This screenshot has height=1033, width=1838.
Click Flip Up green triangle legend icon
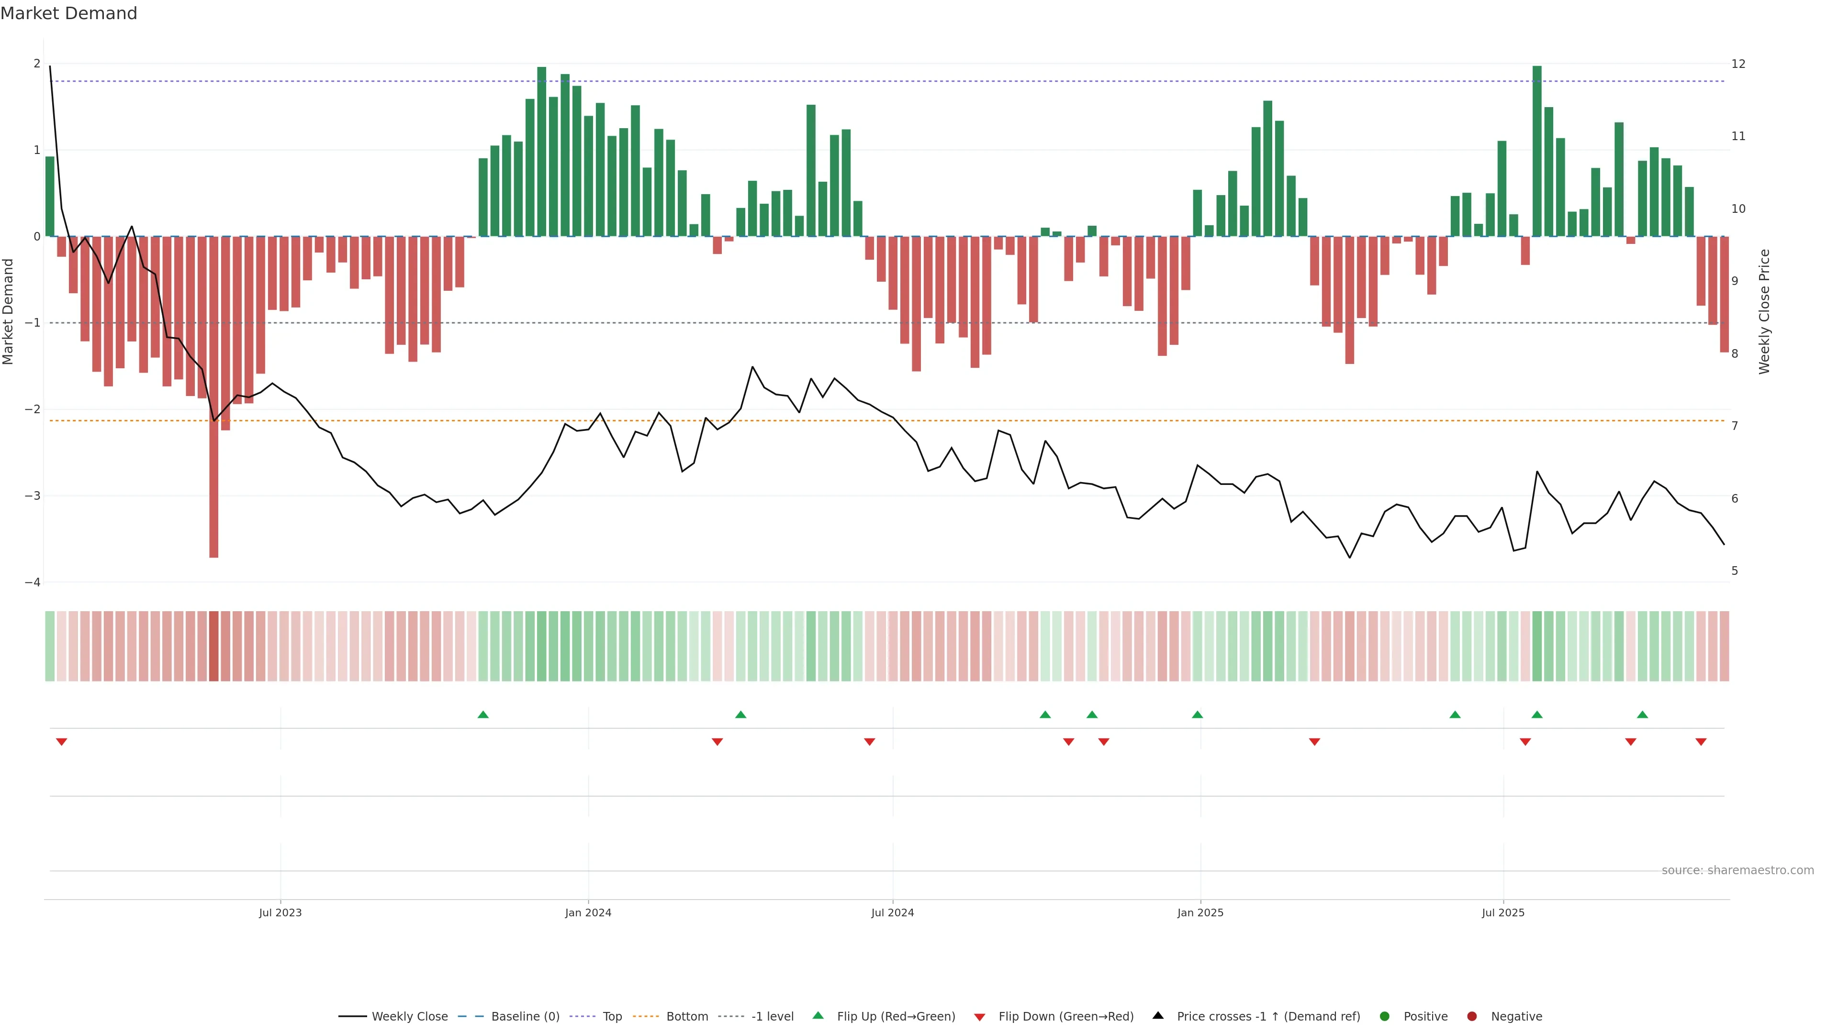[x=818, y=1016]
